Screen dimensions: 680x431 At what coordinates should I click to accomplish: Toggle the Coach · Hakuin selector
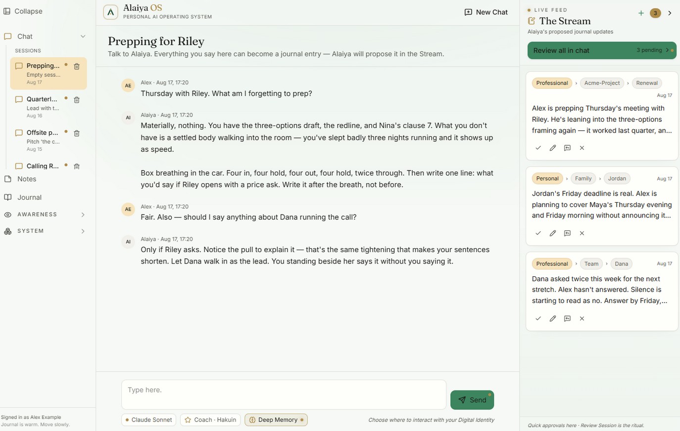[x=210, y=420]
